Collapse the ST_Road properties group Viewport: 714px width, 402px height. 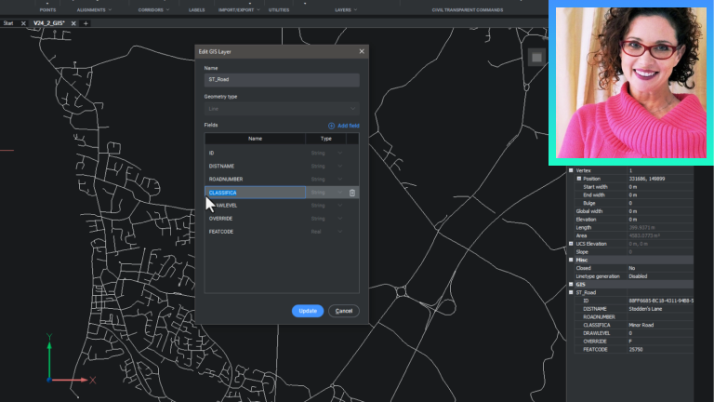570,292
